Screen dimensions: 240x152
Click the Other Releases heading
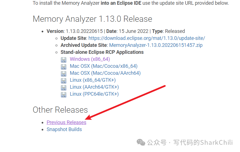(60, 110)
